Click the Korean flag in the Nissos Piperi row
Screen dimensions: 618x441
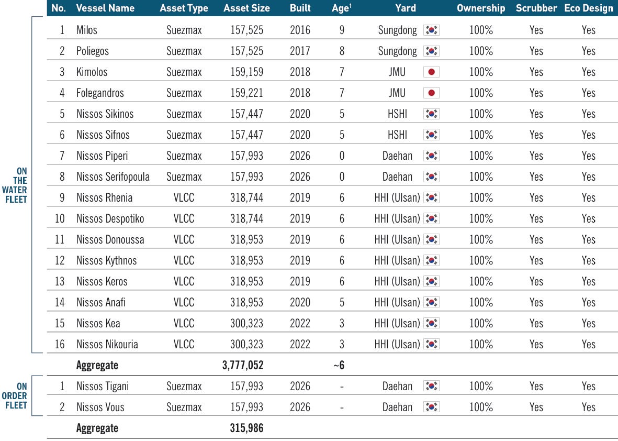(431, 156)
